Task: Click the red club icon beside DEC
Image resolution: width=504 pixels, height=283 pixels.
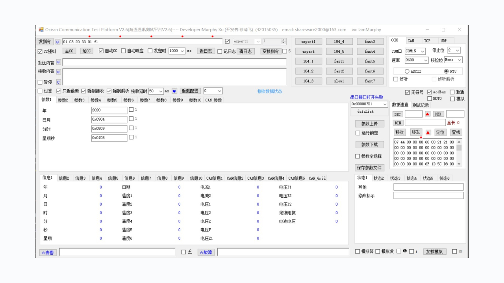Action: 428,114
